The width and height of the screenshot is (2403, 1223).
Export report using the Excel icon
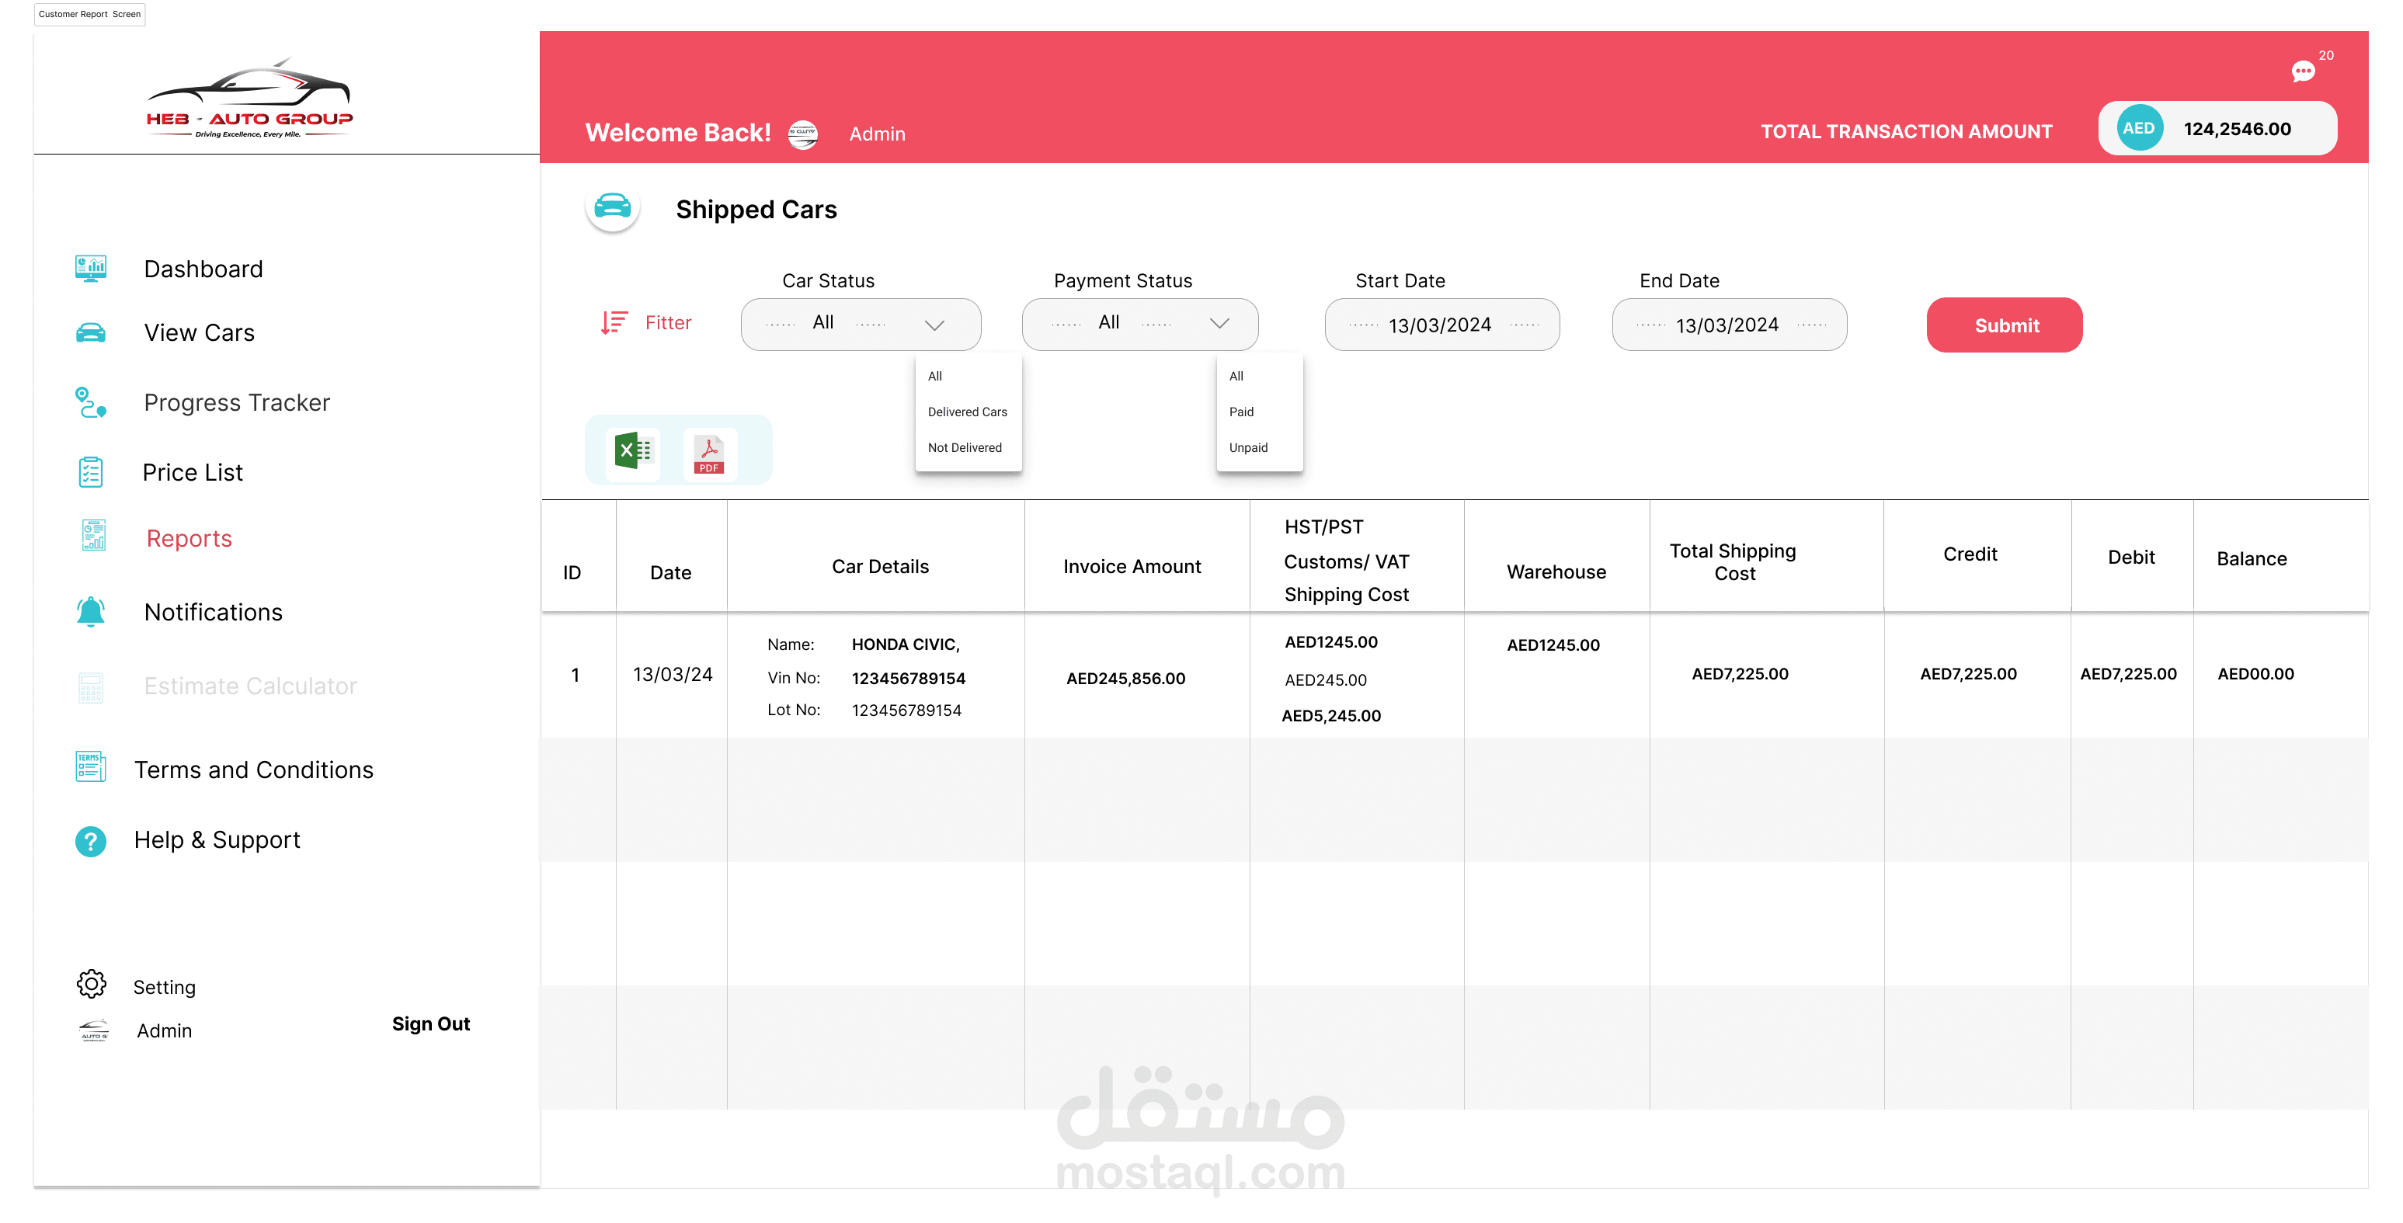[634, 451]
